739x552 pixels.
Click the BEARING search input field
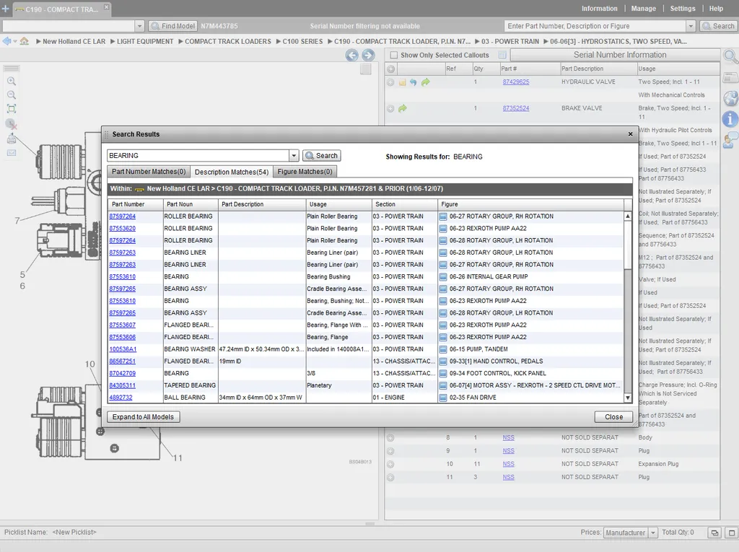tap(198, 156)
